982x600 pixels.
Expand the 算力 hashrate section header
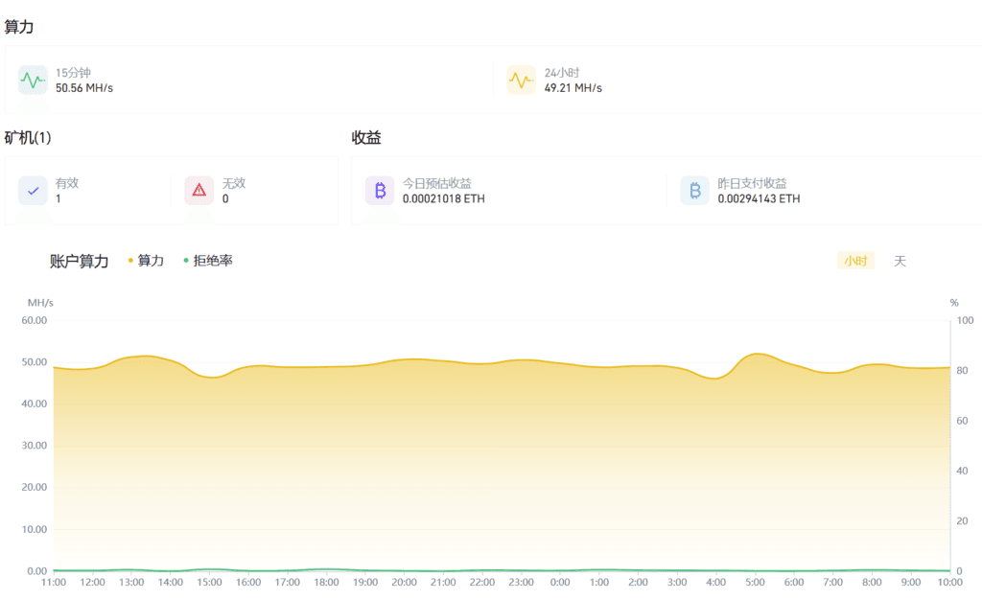click(19, 28)
